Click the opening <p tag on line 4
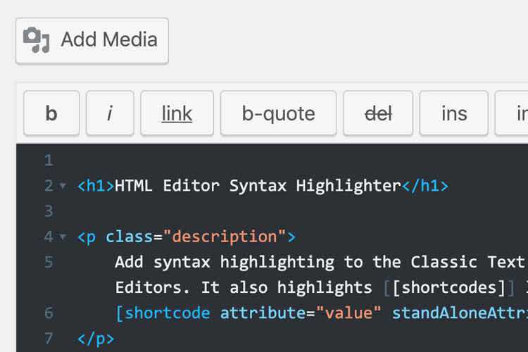Image resolution: width=528 pixels, height=352 pixels. pos(87,237)
